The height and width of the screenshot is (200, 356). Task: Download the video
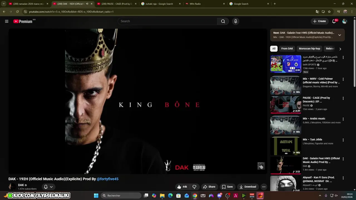[x=248, y=187]
